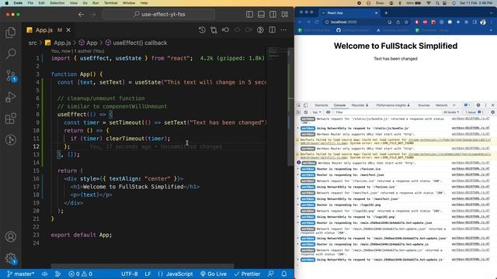Image resolution: width=497 pixels, height=279 pixels.
Task: Open the GitLens view in the activity bar
Action: coord(10,139)
